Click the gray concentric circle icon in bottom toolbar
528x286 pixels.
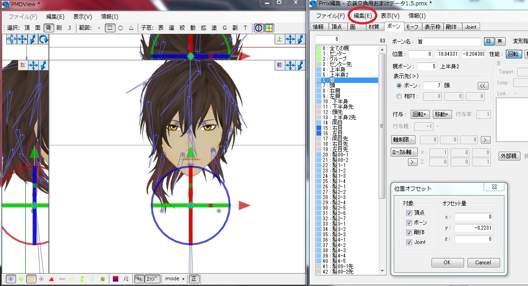[x=41, y=279]
